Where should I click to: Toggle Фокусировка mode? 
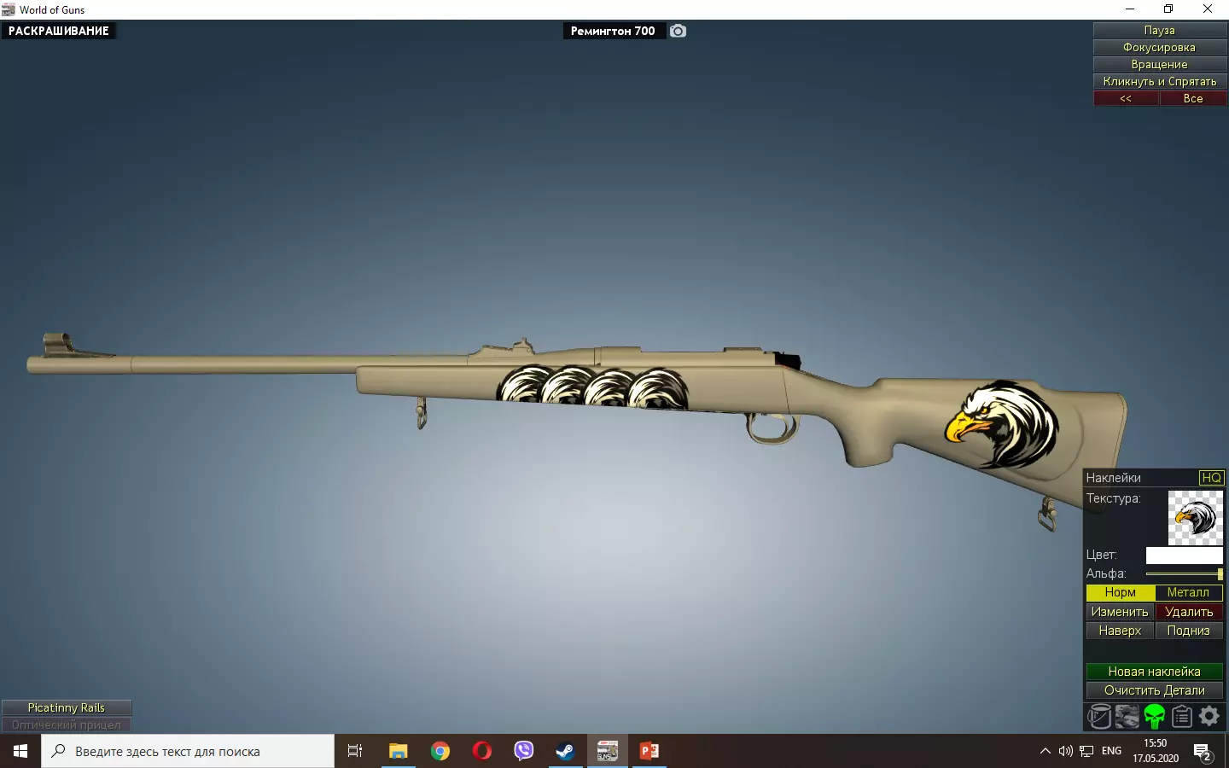tap(1160, 47)
